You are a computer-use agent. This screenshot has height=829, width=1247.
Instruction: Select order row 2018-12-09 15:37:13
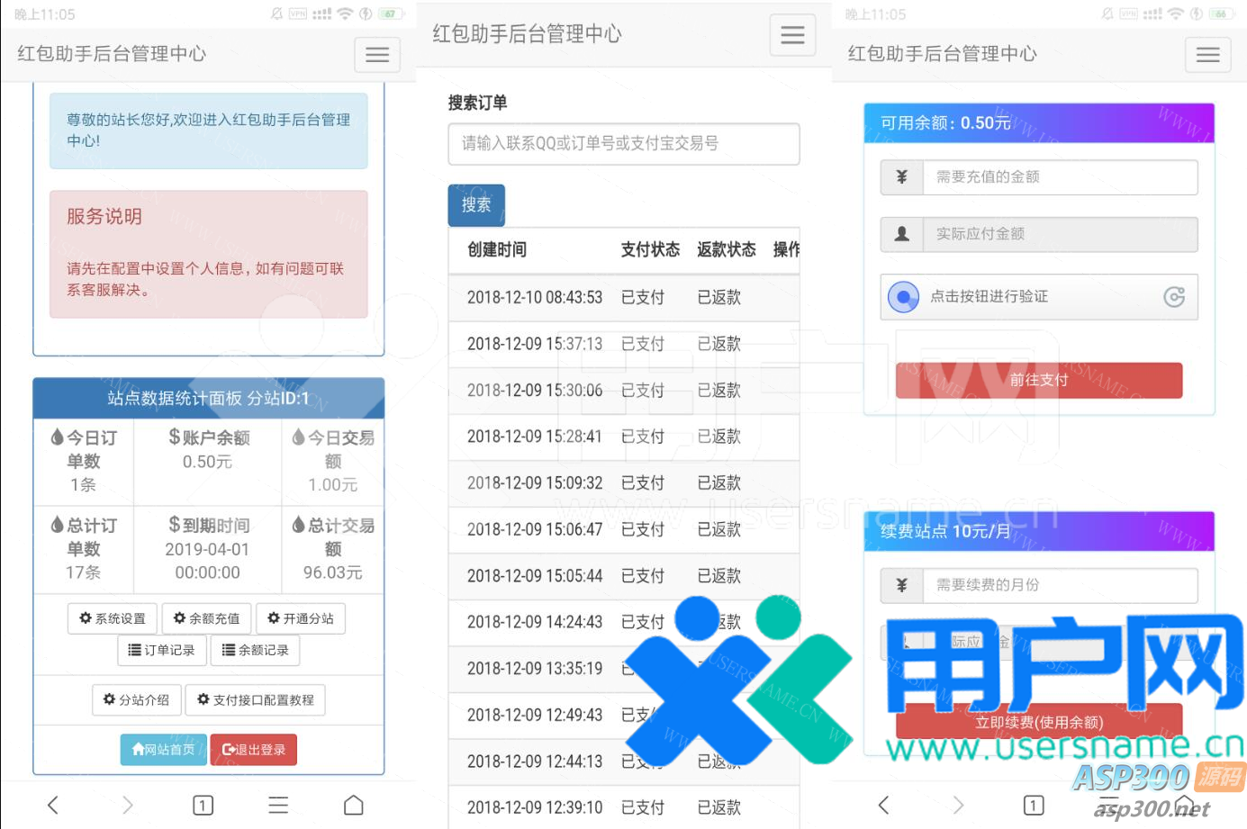[x=624, y=344]
